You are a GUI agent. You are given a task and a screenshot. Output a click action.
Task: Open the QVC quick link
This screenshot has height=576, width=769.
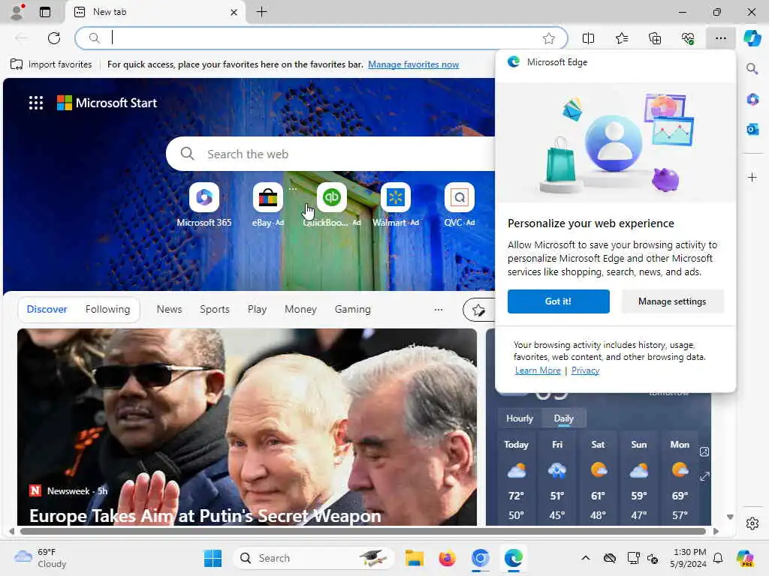pyautogui.click(x=460, y=205)
